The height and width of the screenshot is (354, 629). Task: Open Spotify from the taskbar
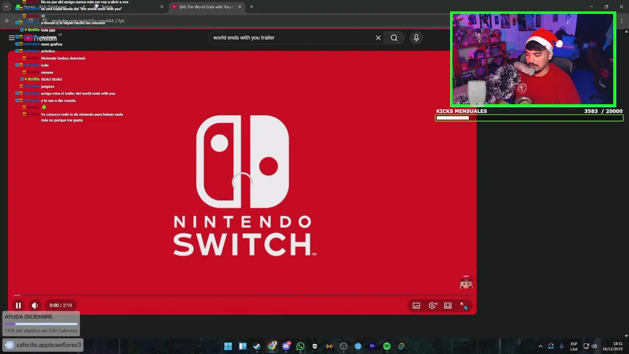point(387,346)
